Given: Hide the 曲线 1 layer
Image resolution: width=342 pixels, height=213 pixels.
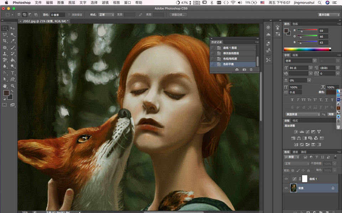Looking at the screenshot, I should pyautogui.click(x=286, y=179).
